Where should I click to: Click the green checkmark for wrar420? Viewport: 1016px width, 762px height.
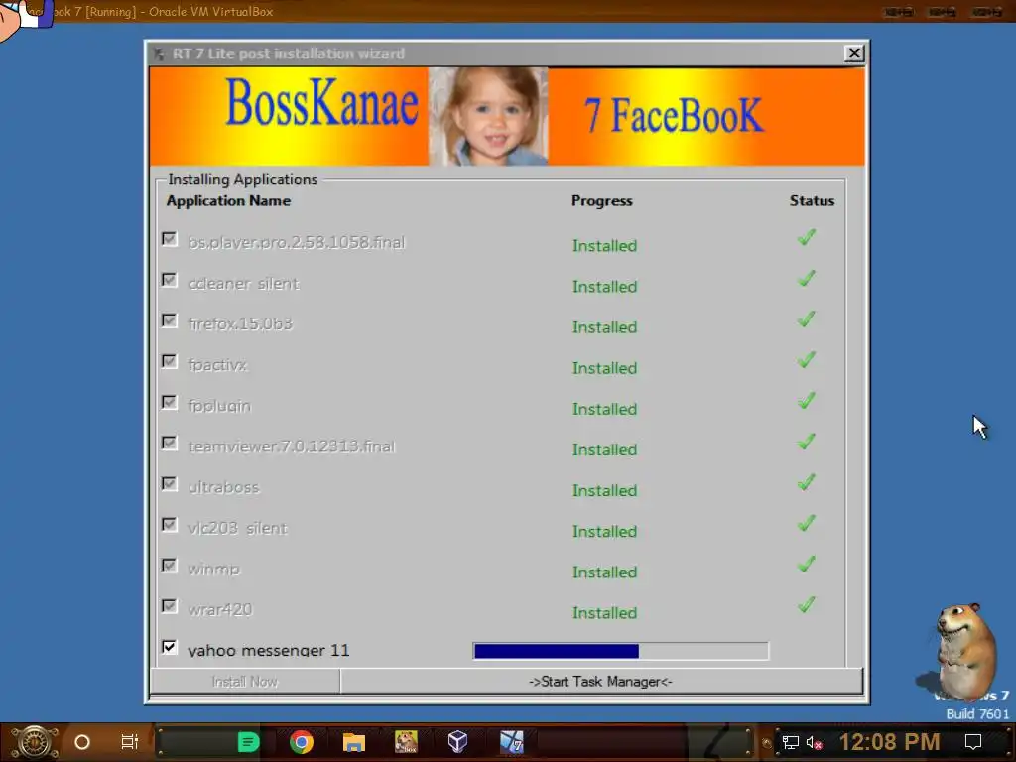click(806, 605)
